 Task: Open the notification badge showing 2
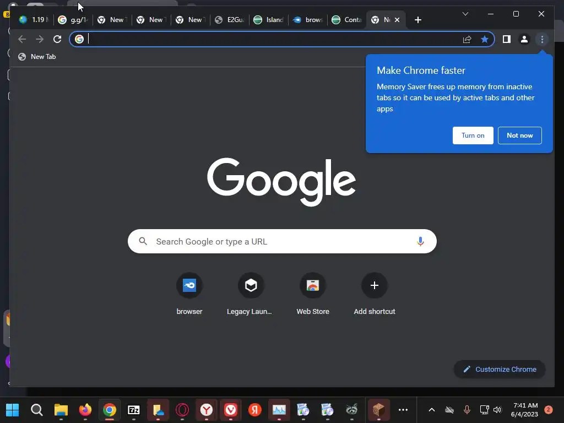pos(549,410)
